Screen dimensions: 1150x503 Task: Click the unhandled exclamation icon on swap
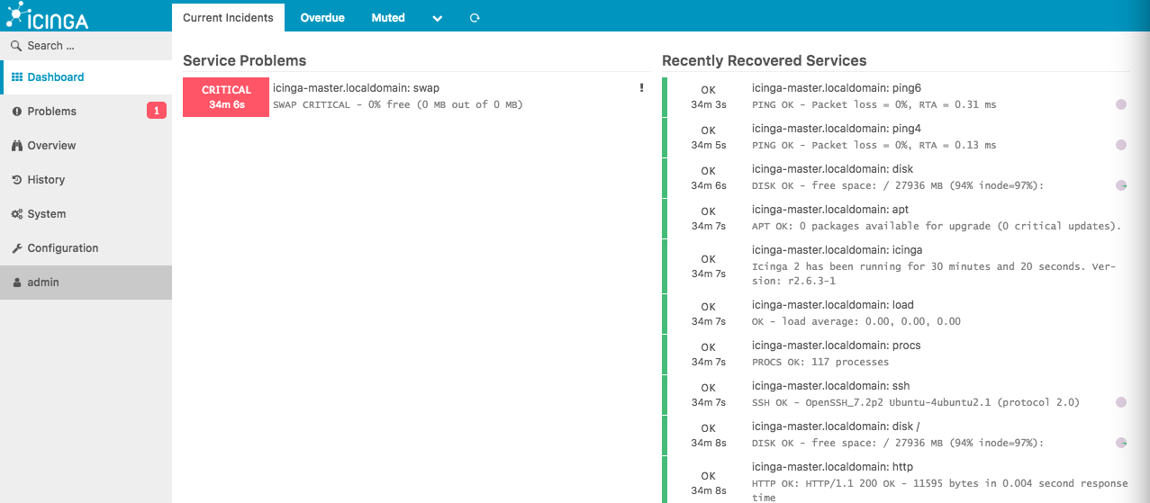click(x=642, y=87)
